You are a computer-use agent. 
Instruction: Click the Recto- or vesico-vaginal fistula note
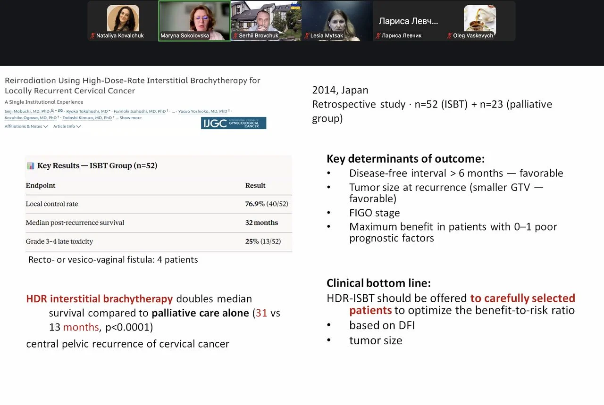(x=113, y=260)
